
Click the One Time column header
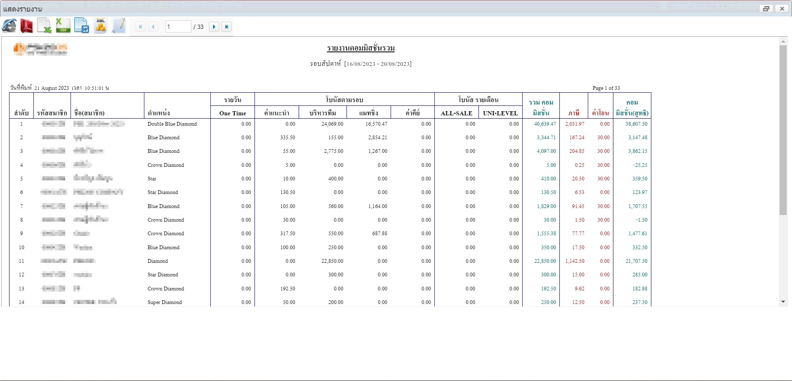click(232, 113)
